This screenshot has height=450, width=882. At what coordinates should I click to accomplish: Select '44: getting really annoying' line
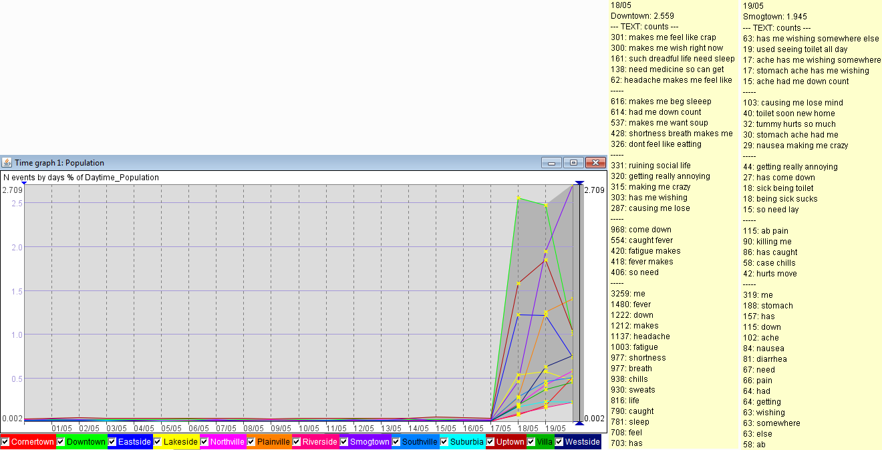790,167
